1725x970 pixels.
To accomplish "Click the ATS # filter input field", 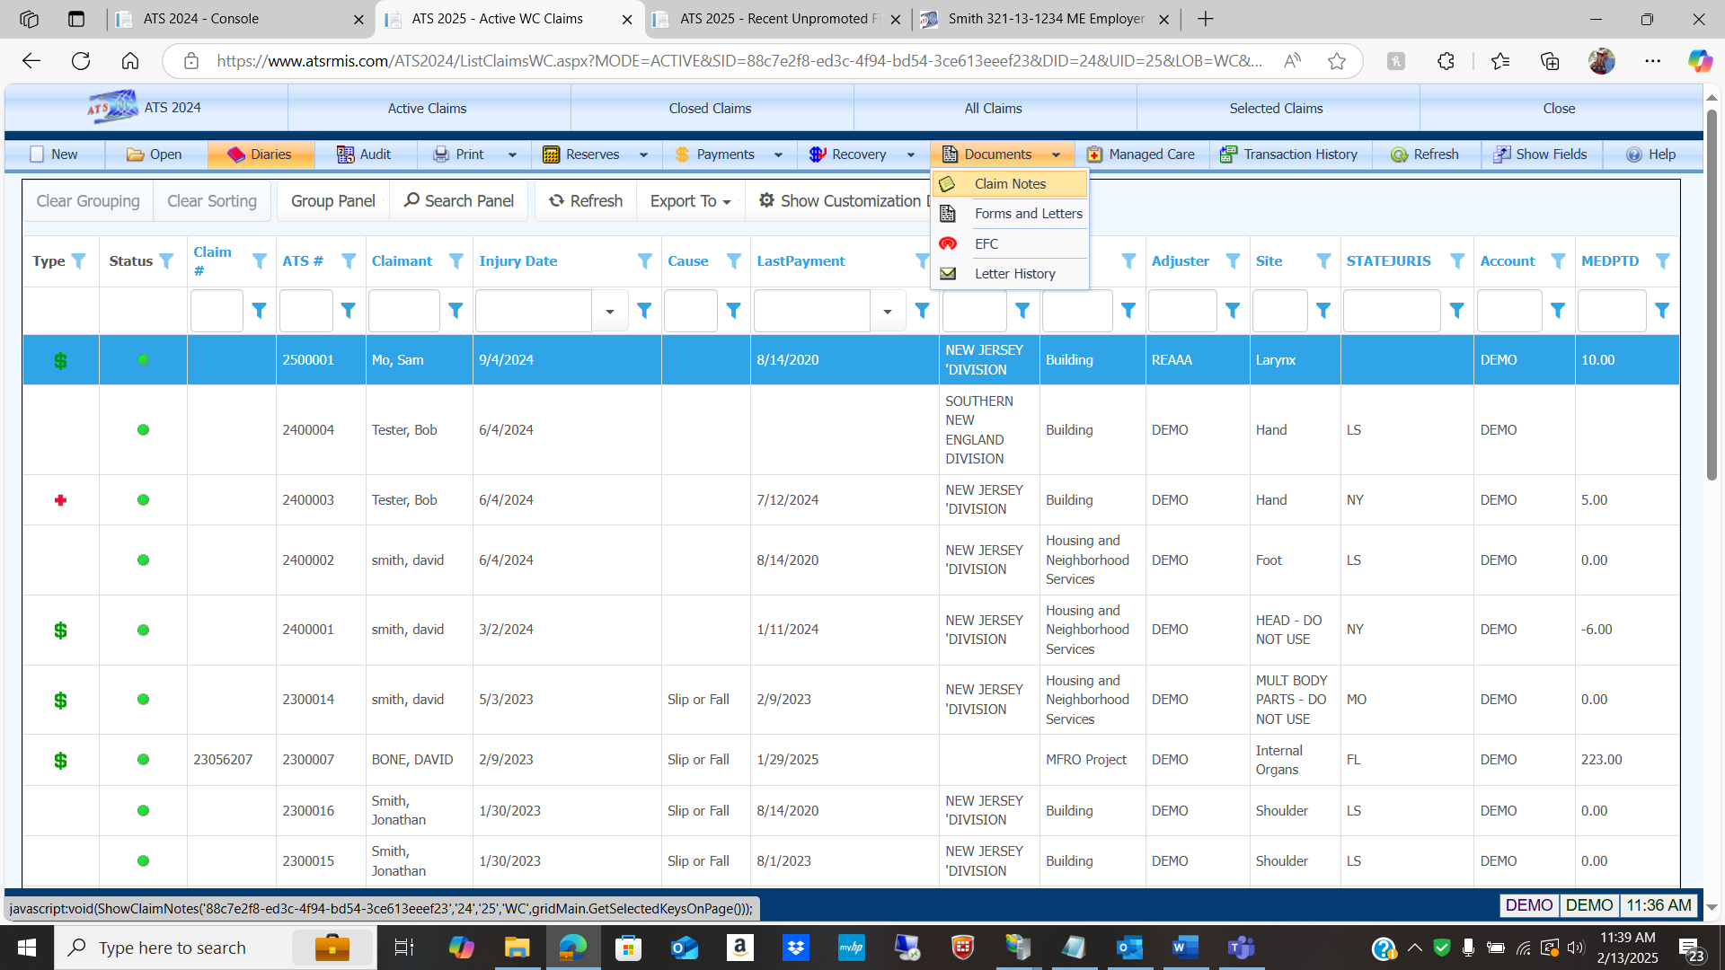I will (x=305, y=311).
